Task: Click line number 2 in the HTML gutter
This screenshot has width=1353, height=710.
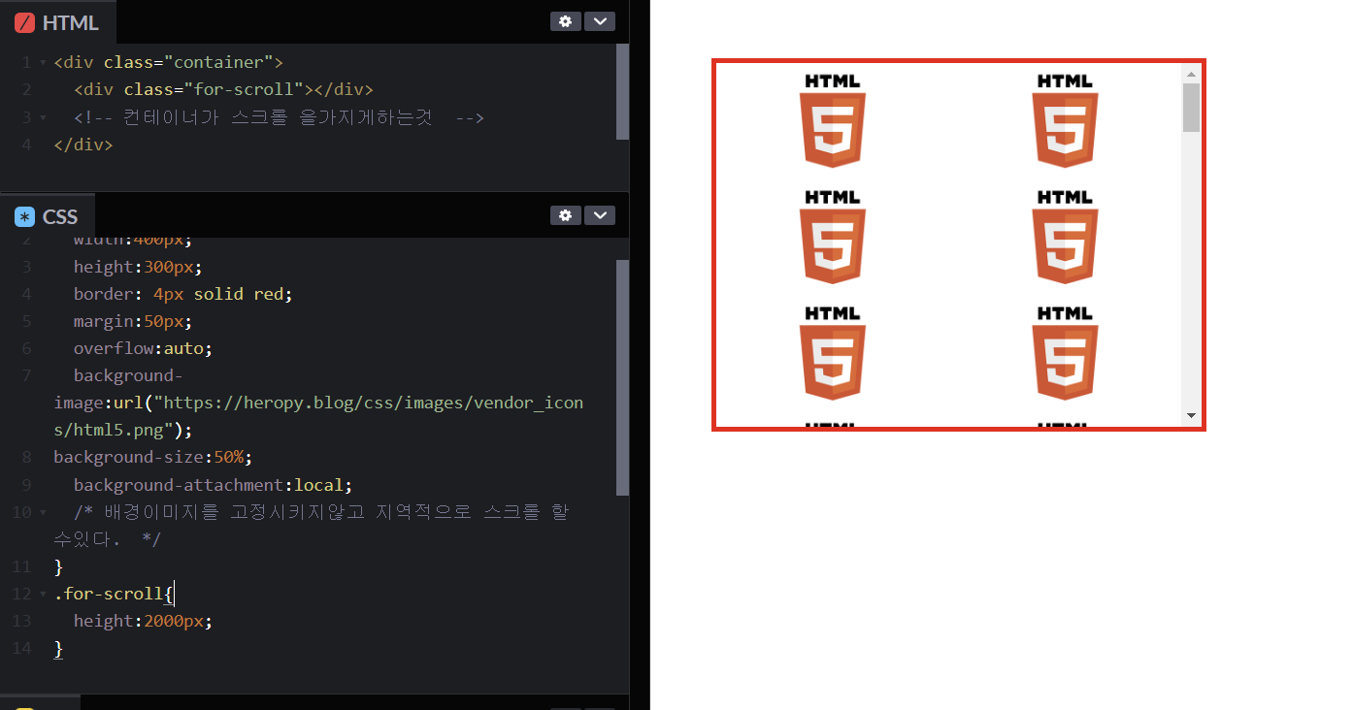Action: [27, 89]
